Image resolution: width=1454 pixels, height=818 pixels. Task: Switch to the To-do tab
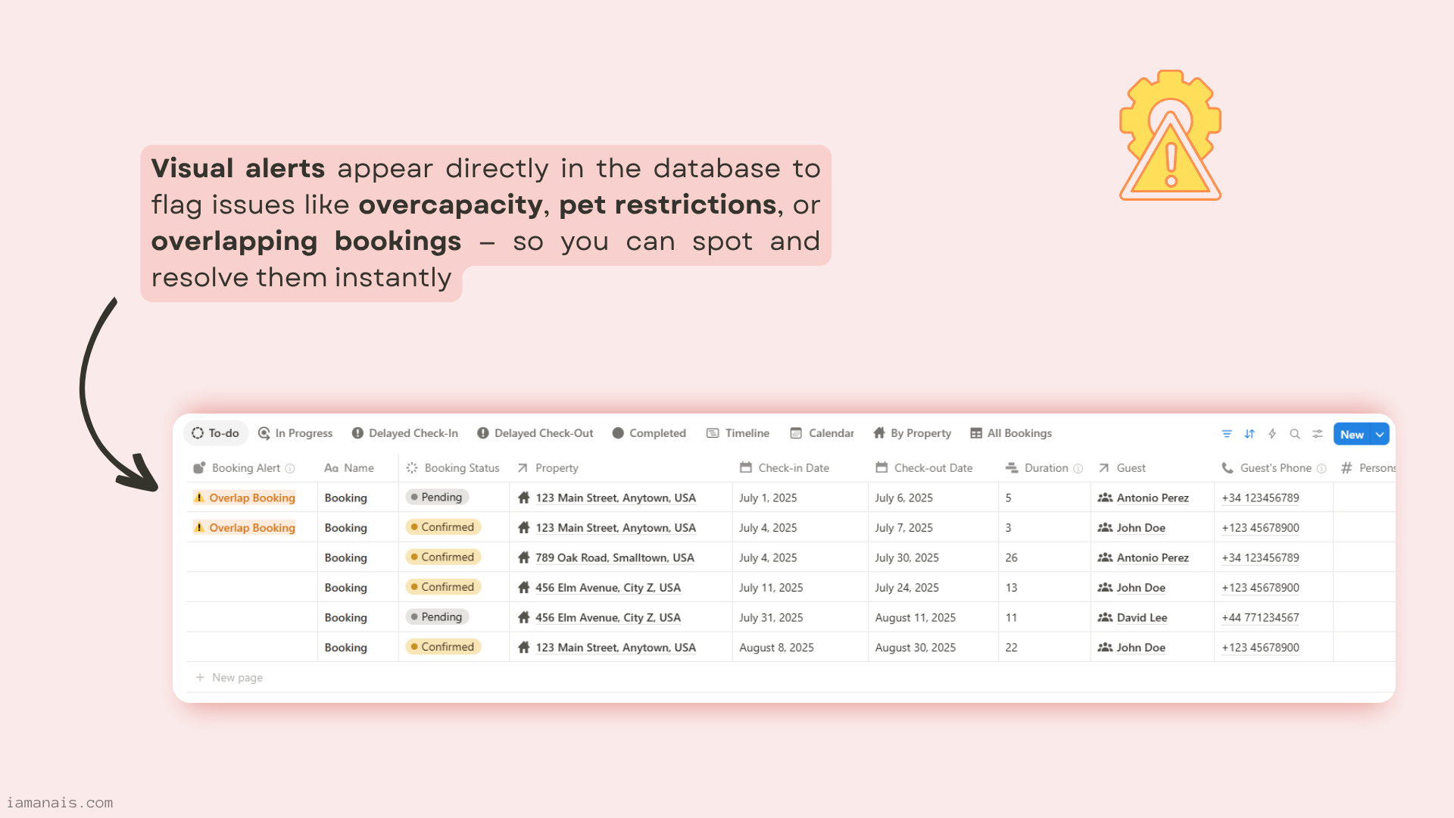pos(216,433)
